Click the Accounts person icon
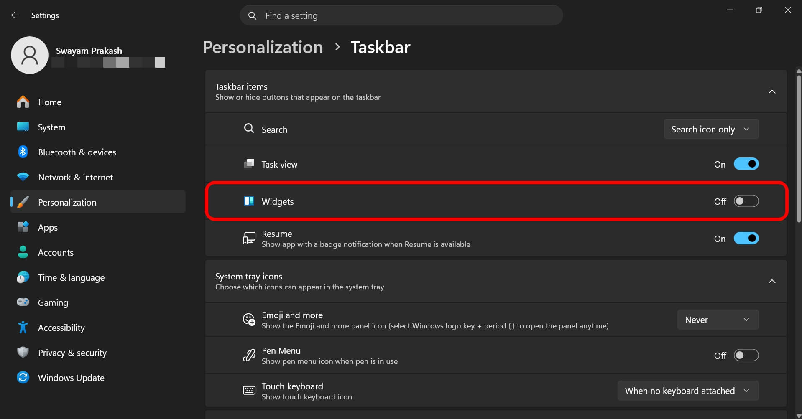This screenshot has height=419, width=802. pyautogui.click(x=23, y=252)
